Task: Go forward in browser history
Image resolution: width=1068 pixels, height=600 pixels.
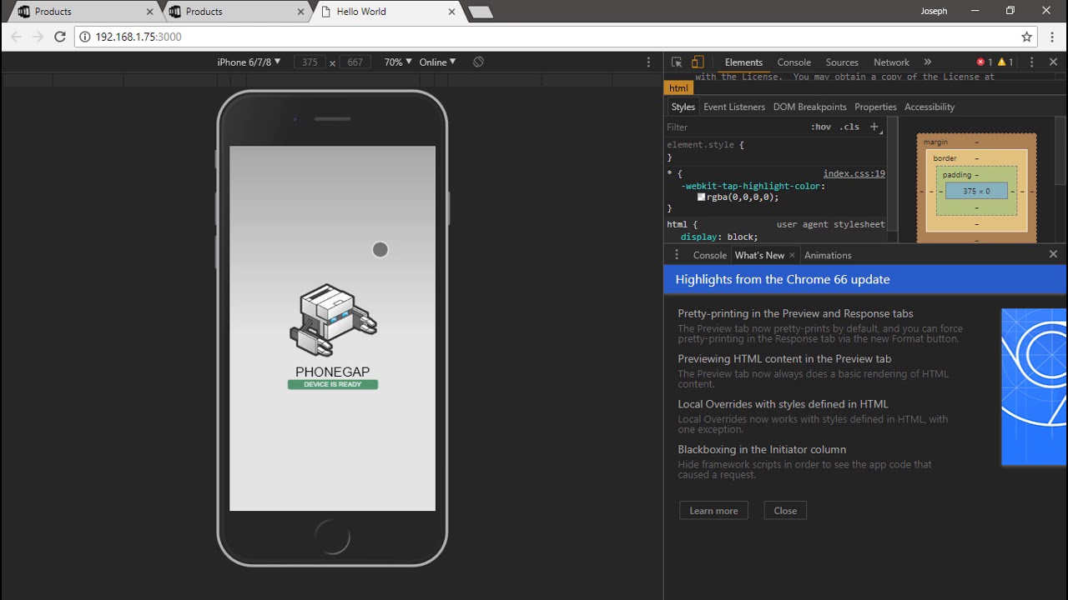Action: pyautogui.click(x=38, y=37)
